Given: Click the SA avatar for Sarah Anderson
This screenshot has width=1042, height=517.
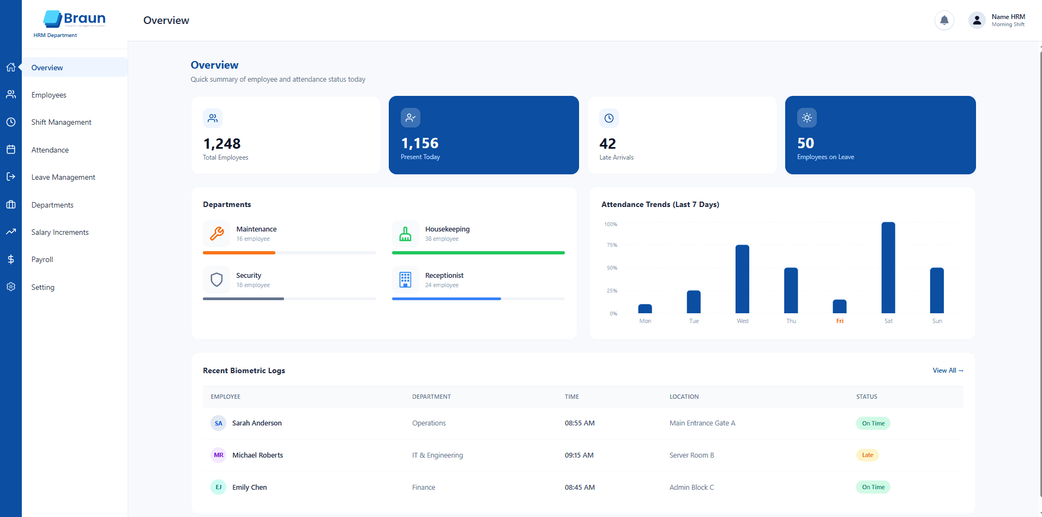Looking at the screenshot, I should [x=219, y=423].
